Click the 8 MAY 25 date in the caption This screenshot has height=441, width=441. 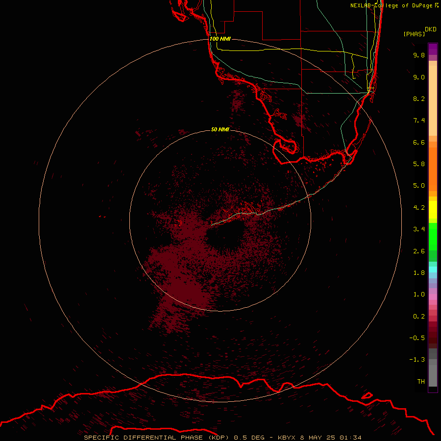[318, 438]
